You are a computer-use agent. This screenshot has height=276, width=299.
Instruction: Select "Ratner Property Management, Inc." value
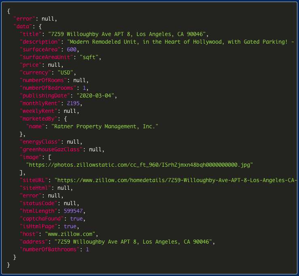tap(105, 126)
